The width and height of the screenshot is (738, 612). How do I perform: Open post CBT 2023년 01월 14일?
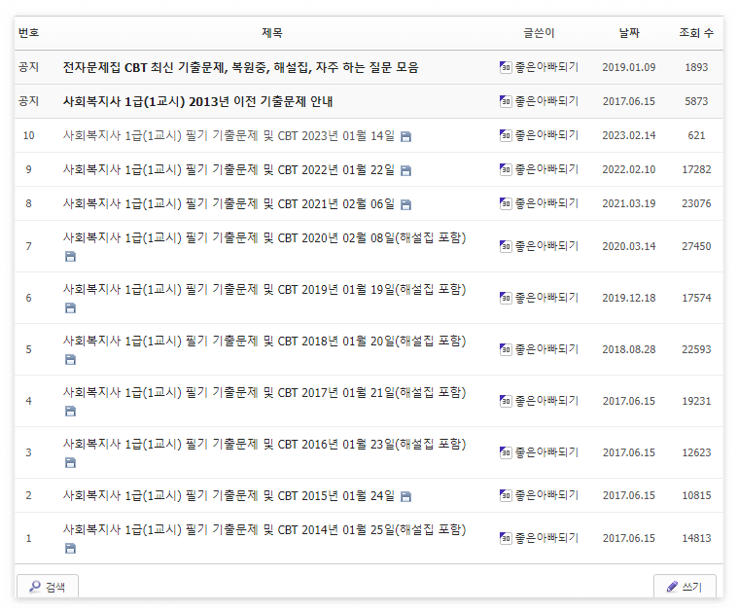[228, 135]
